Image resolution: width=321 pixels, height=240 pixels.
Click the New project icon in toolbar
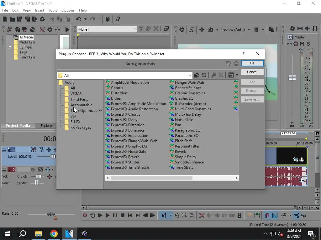4,19
